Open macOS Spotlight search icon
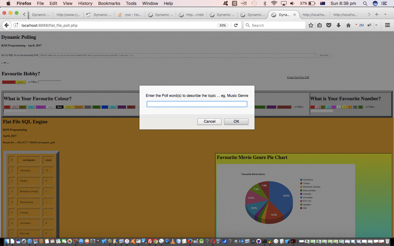Image resolution: width=394 pixels, height=246 pixels. [365, 3]
